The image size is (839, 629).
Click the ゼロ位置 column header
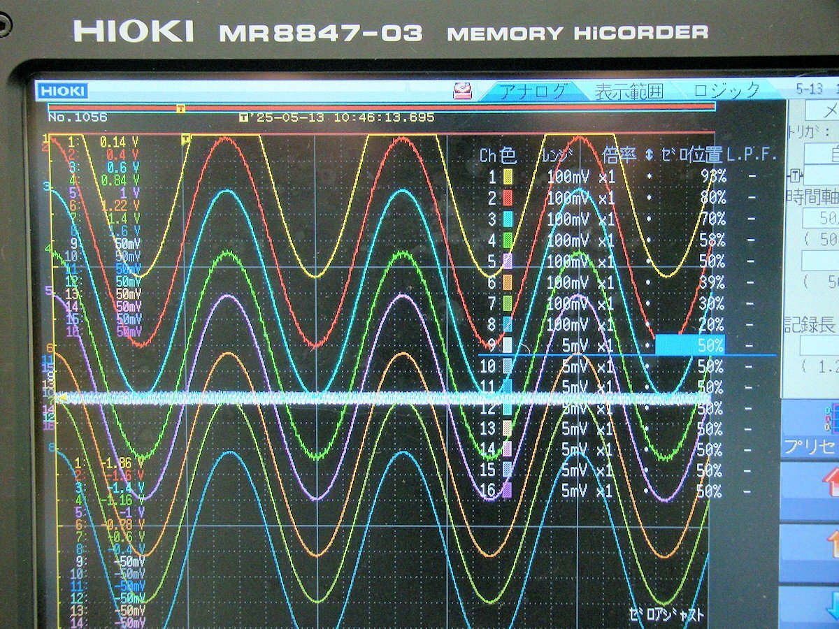click(x=692, y=155)
